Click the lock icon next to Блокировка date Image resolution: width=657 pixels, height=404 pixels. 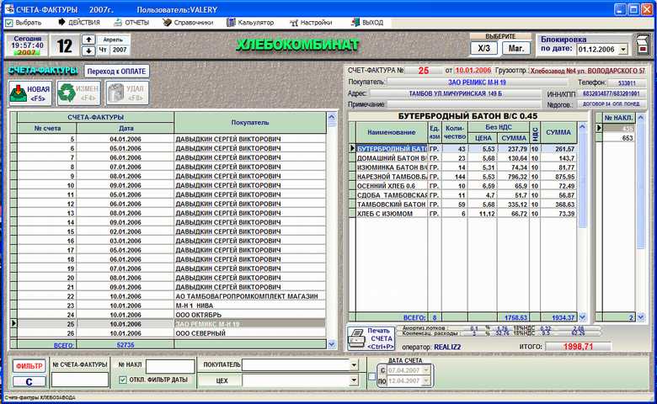(642, 45)
